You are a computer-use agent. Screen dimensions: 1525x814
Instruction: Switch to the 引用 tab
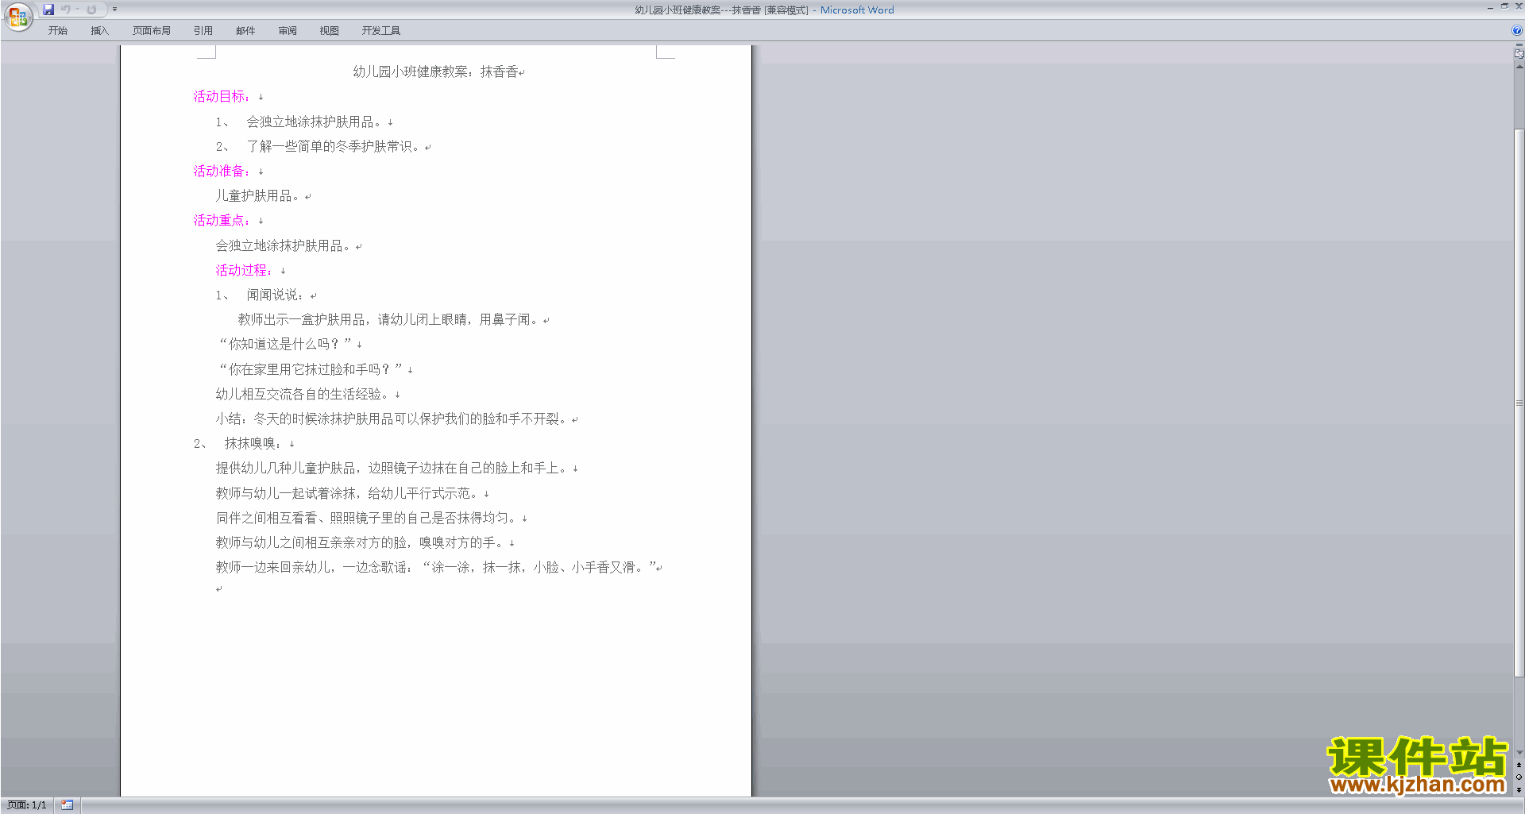203,31
